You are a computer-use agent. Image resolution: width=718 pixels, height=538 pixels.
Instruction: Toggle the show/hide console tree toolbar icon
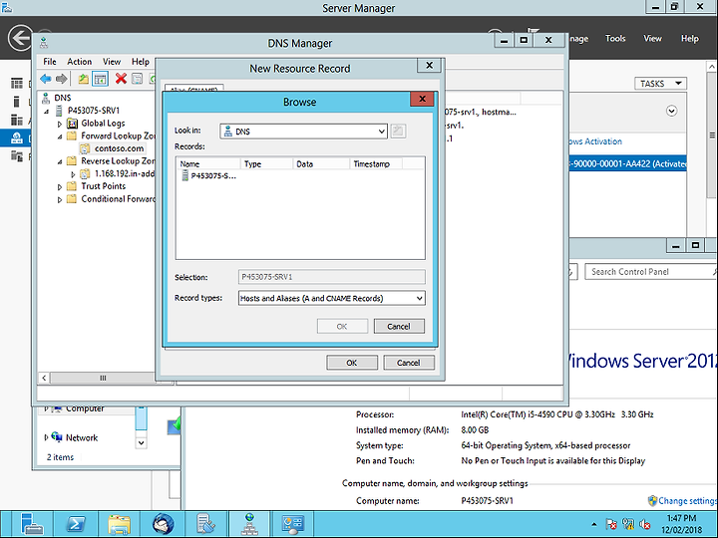click(100, 79)
